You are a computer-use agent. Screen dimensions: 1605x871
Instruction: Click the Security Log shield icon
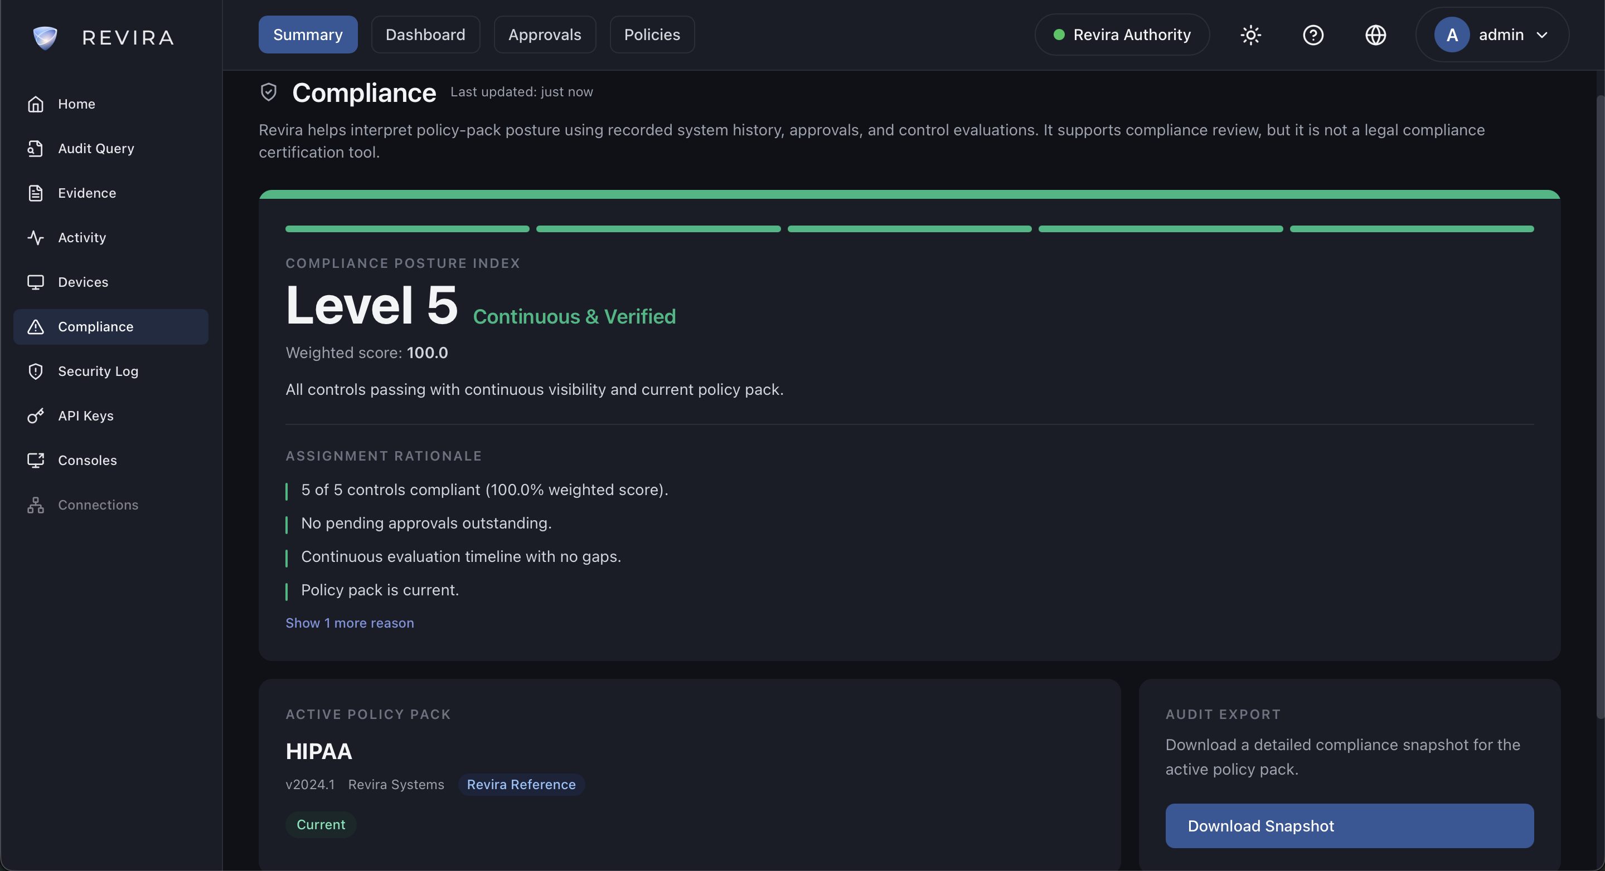(36, 371)
